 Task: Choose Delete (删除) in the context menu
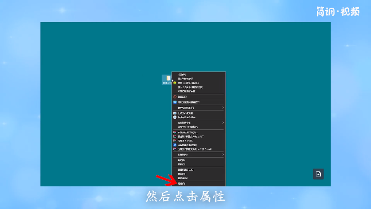[x=181, y=174]
